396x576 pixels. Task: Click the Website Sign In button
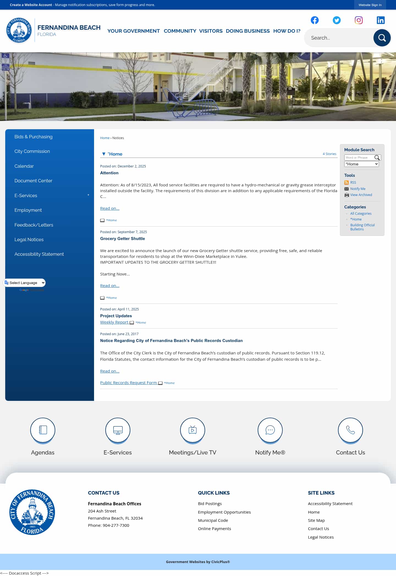coord(370,5)
